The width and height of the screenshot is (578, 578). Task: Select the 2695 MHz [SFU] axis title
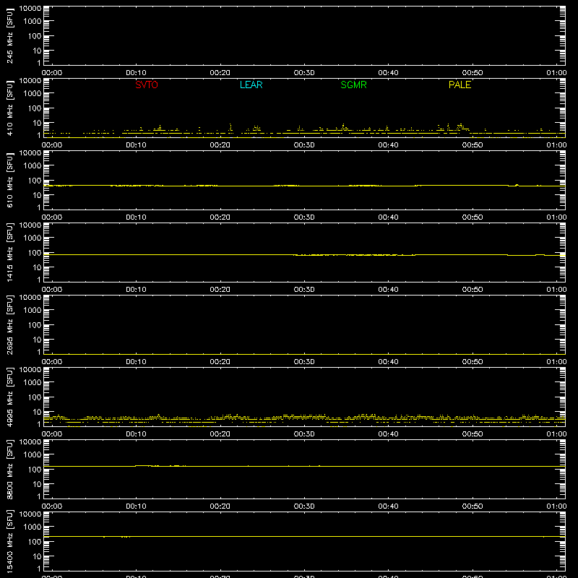tap(9, 324)
